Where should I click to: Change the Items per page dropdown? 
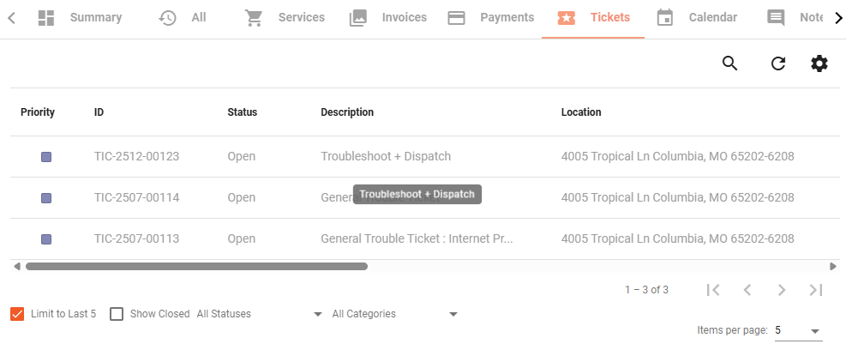pos(799,330)
